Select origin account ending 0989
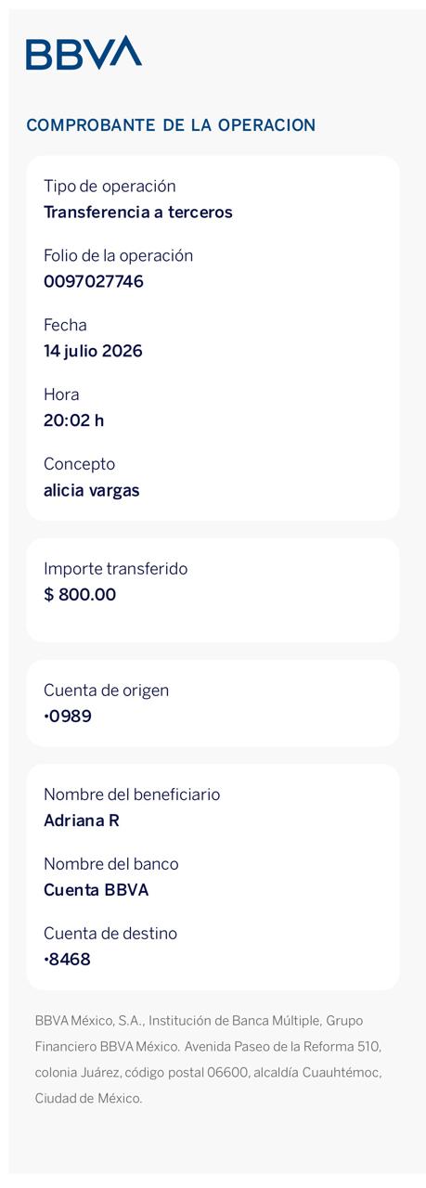This screenshot has width=426, height=1188. (x=68, y=717)
